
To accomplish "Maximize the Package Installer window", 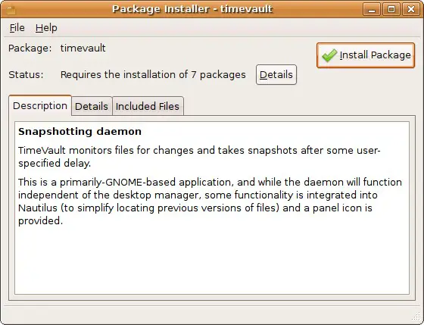I will coord(391,10).
